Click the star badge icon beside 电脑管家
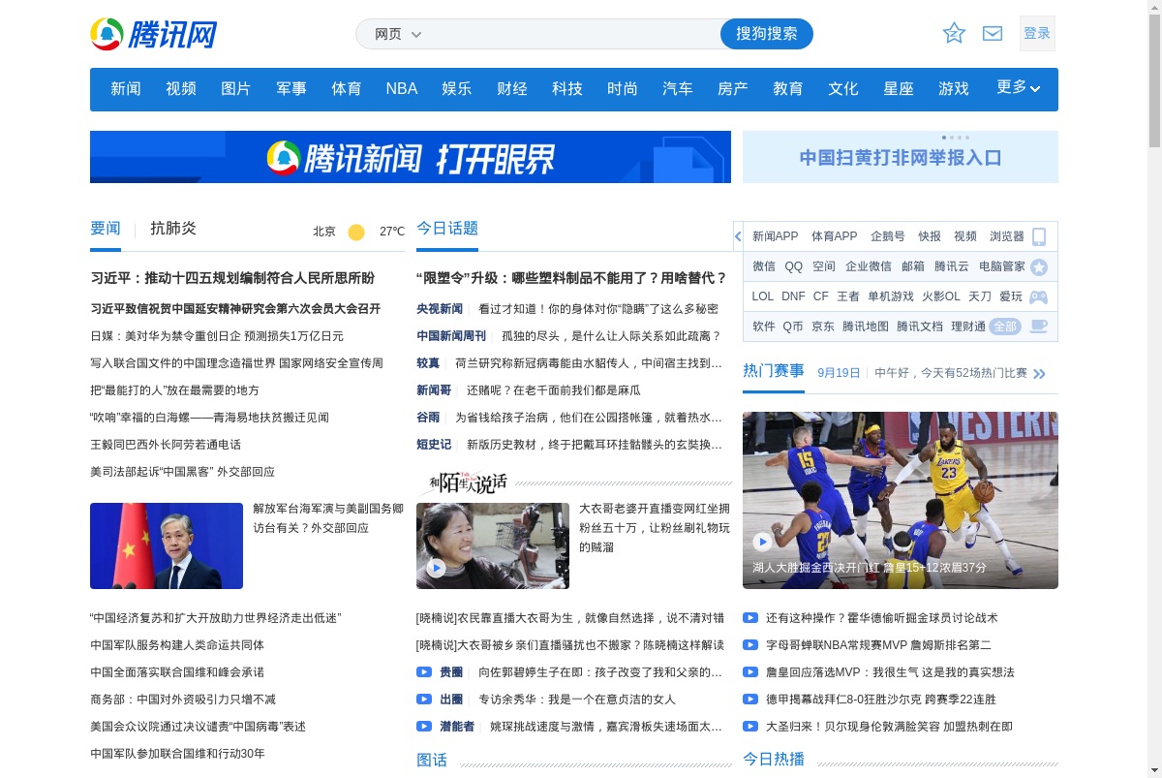1162x778 pixels. click(x=1039, y=266)
